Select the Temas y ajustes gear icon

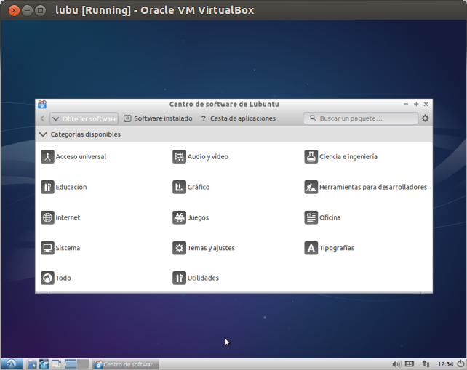point(179,248)
